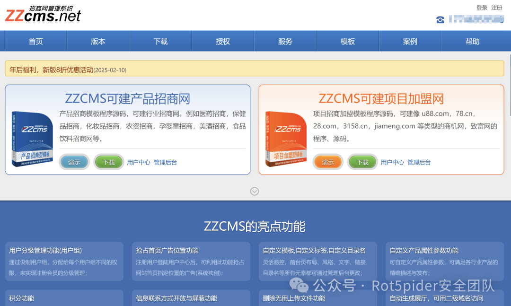Click orange 演示 button for 项目加盟网
The height and width of the screenshot is (306, 511).
tap(328, 162)
